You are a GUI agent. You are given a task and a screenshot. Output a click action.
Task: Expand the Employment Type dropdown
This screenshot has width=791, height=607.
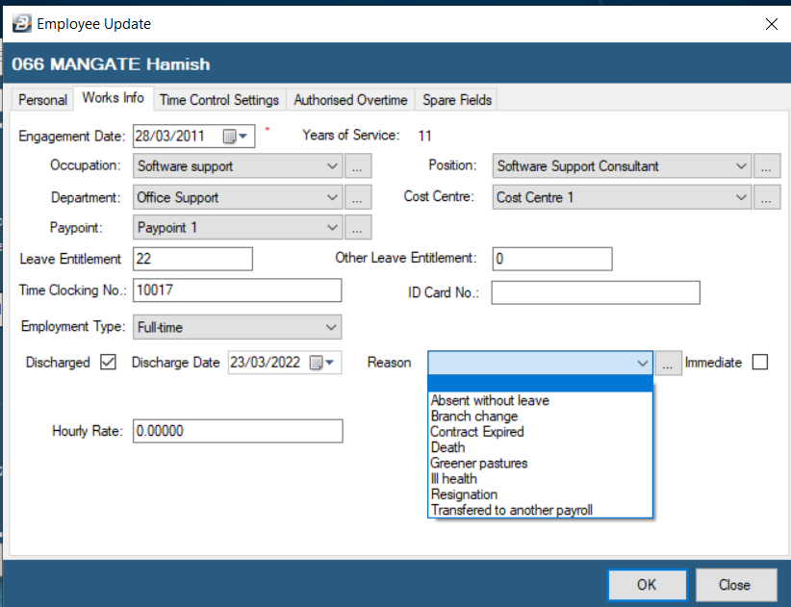click(331, 327)
